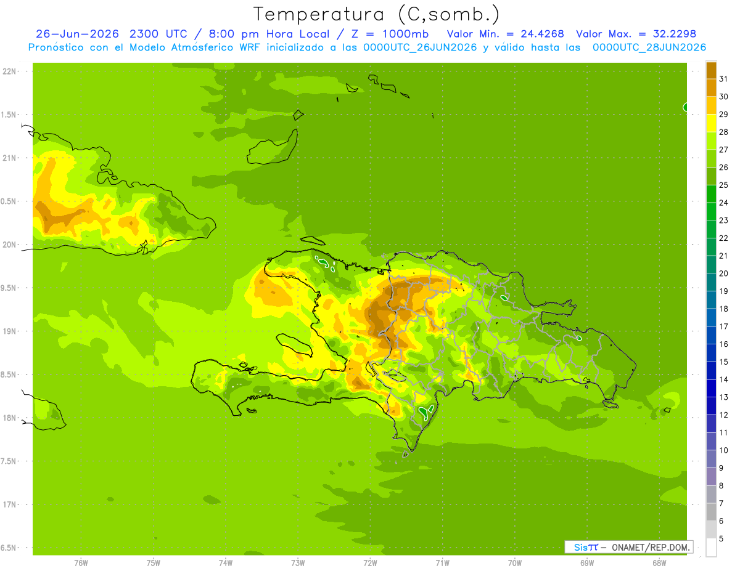The width and height of the screenshot is (740, 571).
Task: Click longitude label '73W'
Action: pos(298,563)
